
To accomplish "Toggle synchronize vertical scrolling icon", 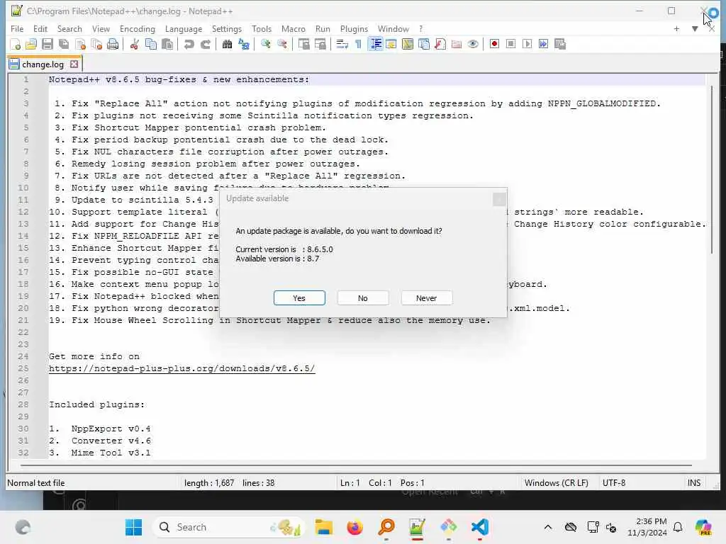I will click(303, 45).
